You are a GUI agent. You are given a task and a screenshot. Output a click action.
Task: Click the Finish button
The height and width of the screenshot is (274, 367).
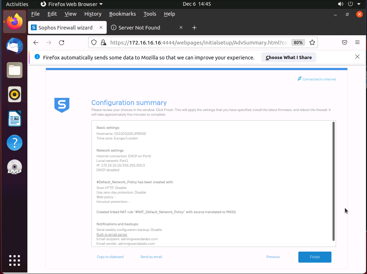[315, 257]
